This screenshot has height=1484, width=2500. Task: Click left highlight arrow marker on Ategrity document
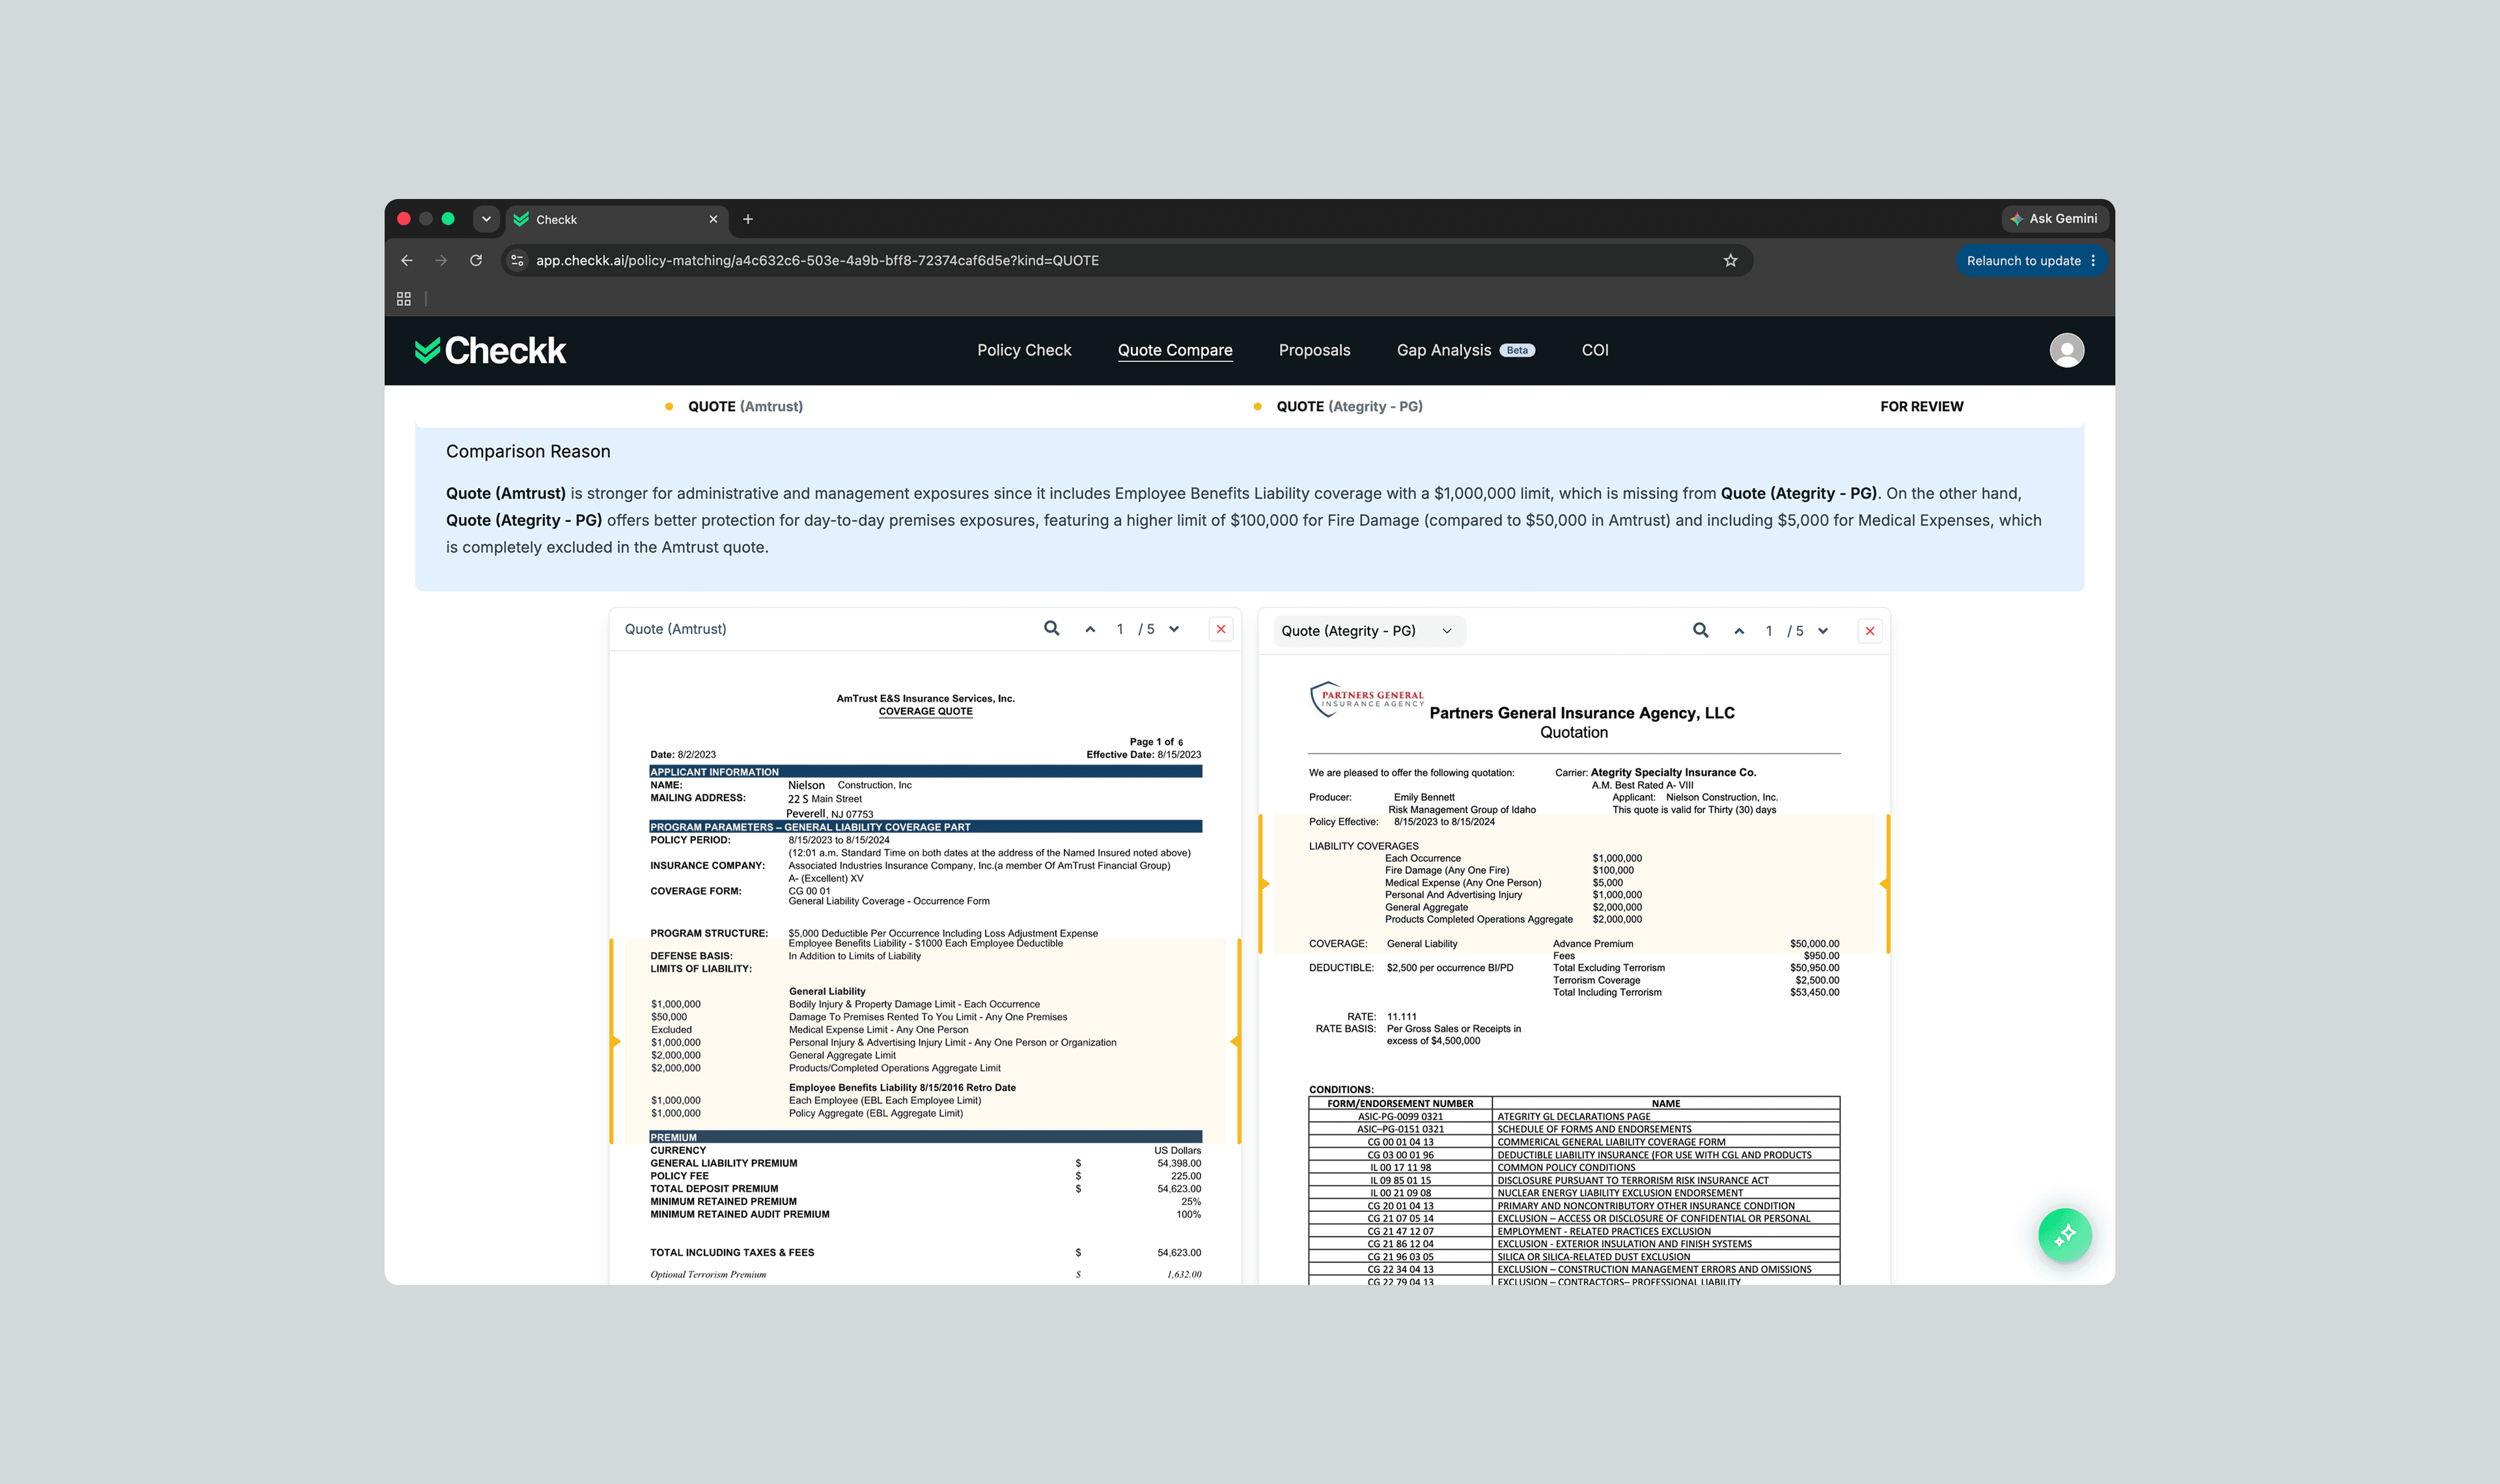pyautogui.click(x=1265, y=884)
